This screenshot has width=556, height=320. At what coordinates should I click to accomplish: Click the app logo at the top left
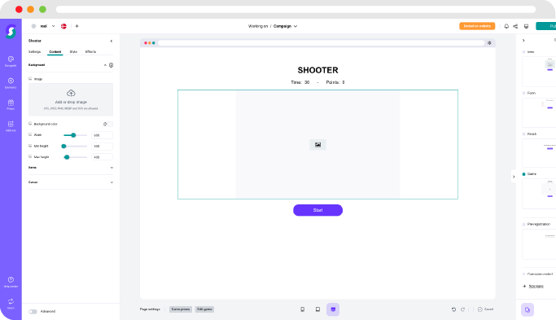click(x=11, y=32)
